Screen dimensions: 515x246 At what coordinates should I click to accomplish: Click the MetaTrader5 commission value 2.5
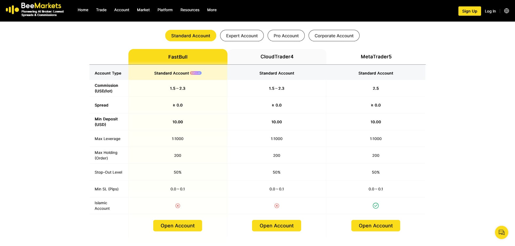click(376, 88)
